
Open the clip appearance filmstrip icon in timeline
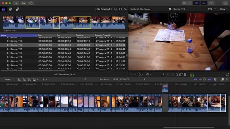click(x=215, y=80)
